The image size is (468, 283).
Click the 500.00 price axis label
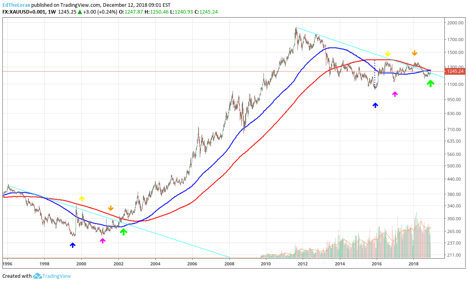[x=455, y=166]
